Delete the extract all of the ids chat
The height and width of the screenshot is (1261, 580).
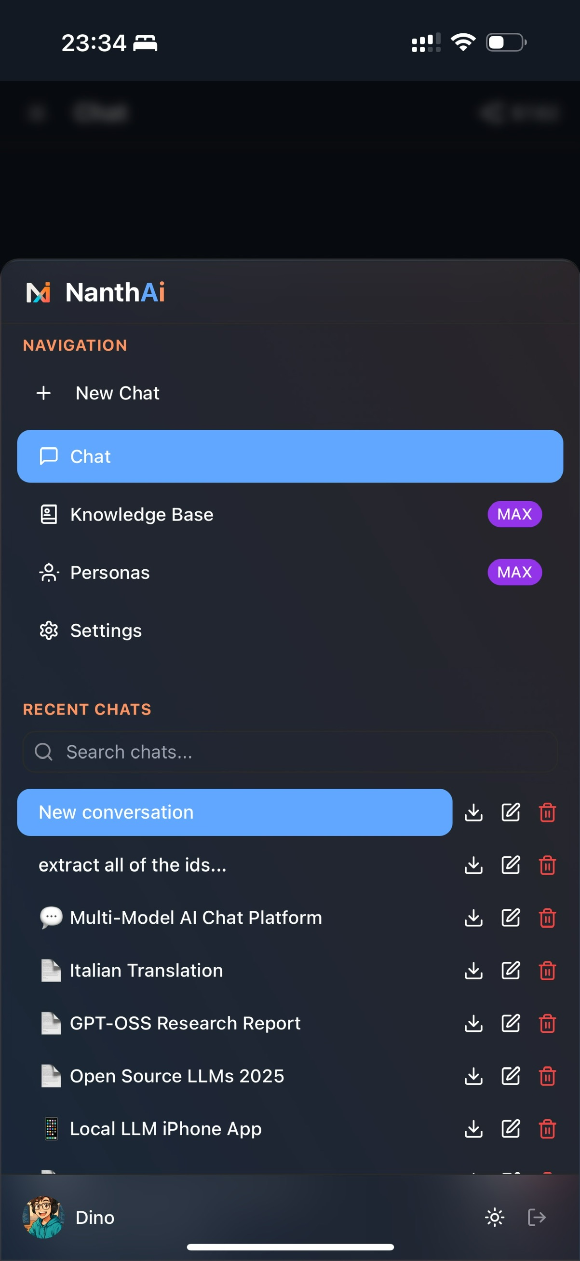point(548,865)
